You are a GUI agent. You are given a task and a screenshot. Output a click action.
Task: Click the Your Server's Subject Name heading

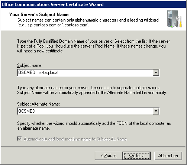39,14
